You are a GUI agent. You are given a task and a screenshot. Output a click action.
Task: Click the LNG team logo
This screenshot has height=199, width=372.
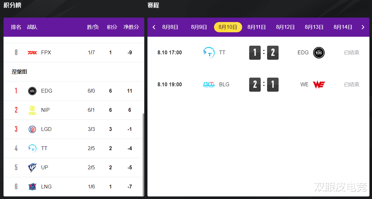32,187
